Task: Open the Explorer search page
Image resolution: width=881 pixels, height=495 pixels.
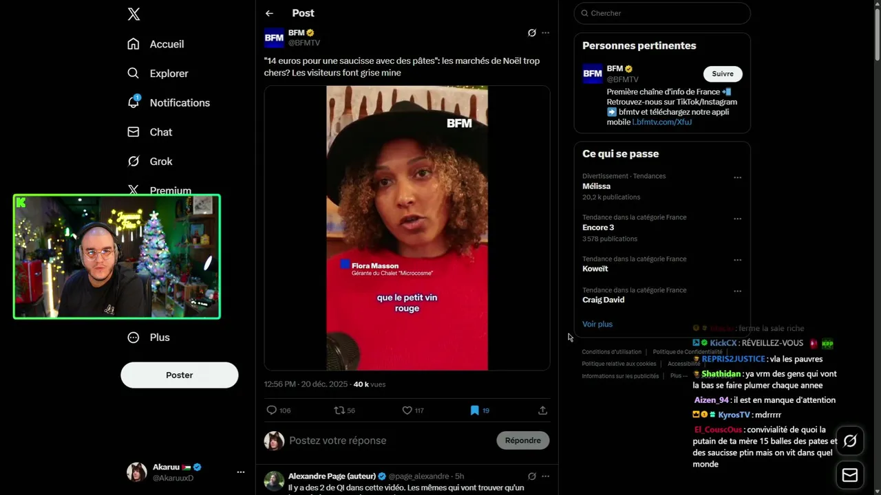Action: 158,74
